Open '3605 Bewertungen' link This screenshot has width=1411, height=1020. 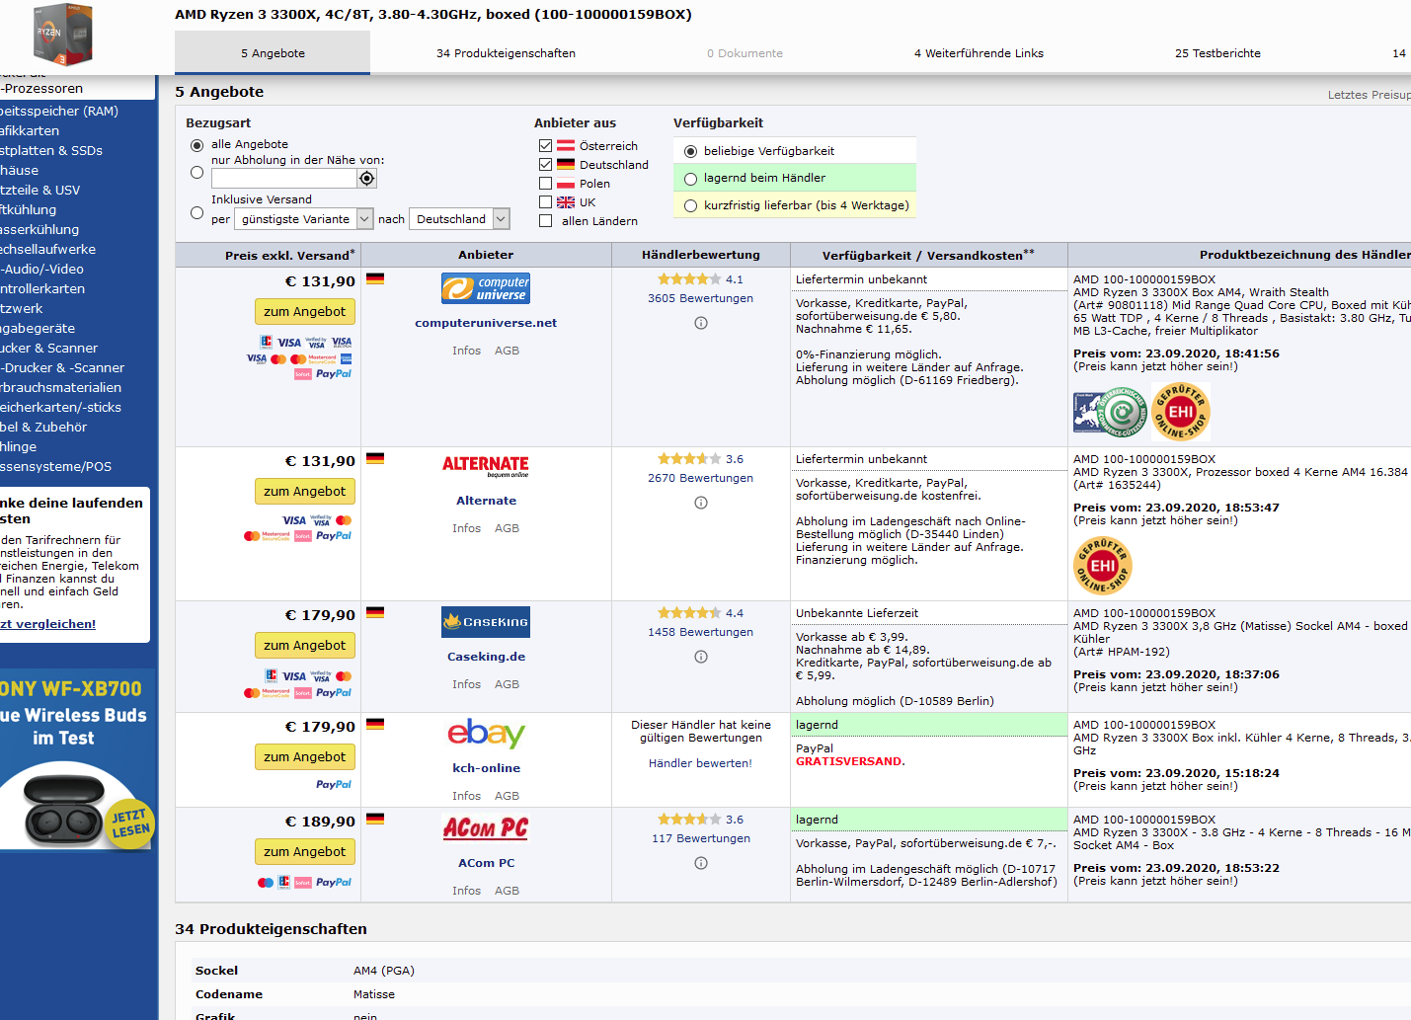coord(700,298)
